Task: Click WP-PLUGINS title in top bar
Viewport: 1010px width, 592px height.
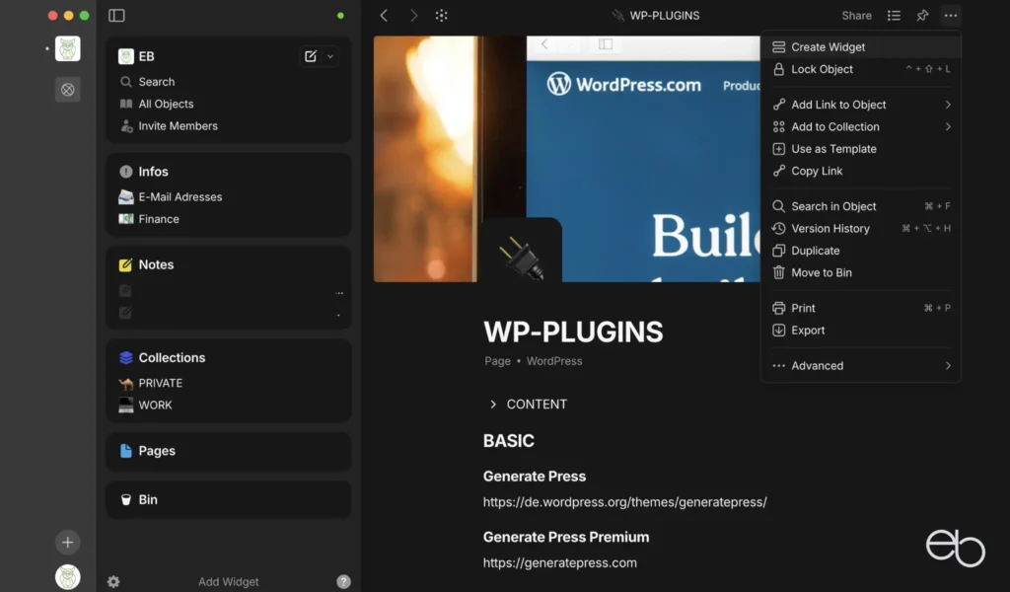Action: (664, 16)
